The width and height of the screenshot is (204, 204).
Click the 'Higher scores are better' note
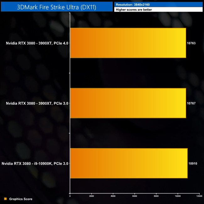coord(134,10)
